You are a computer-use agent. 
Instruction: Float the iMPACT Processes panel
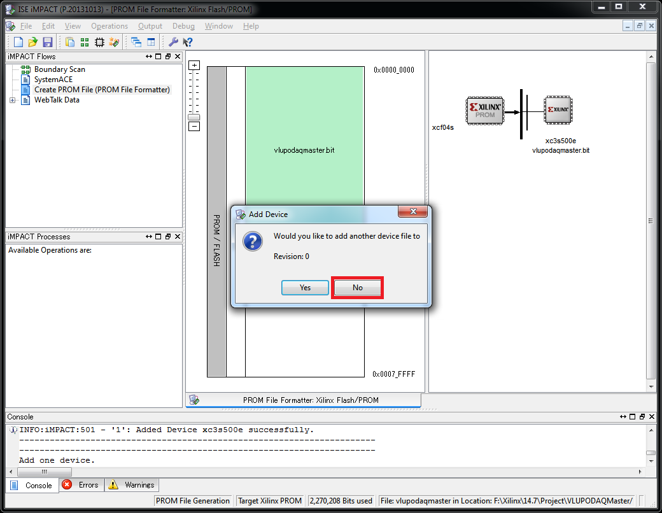[168, 236]
